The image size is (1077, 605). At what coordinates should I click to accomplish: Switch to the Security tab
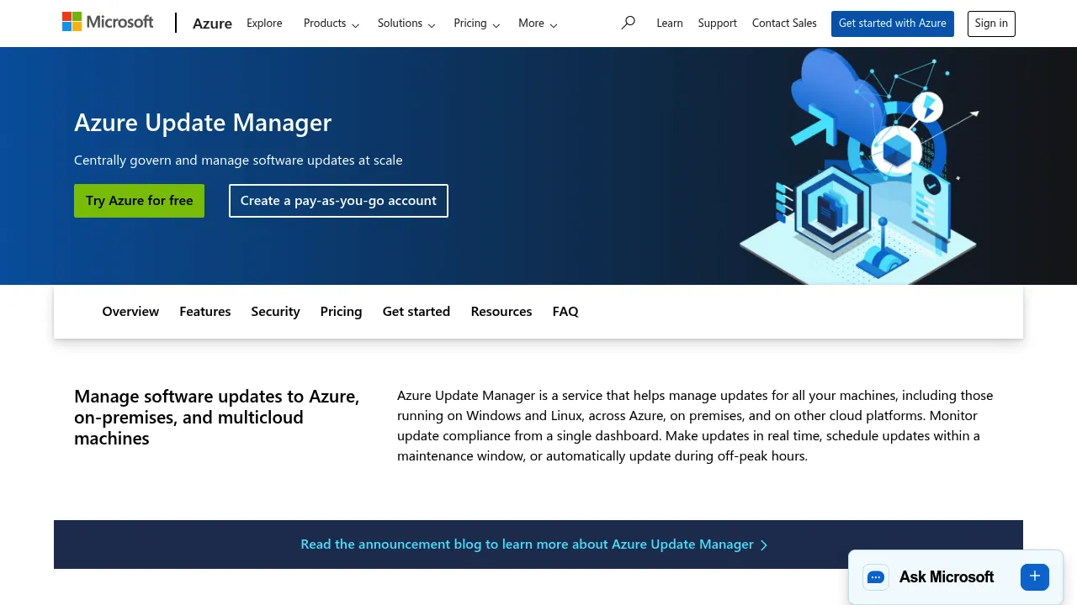click(275, 312)
